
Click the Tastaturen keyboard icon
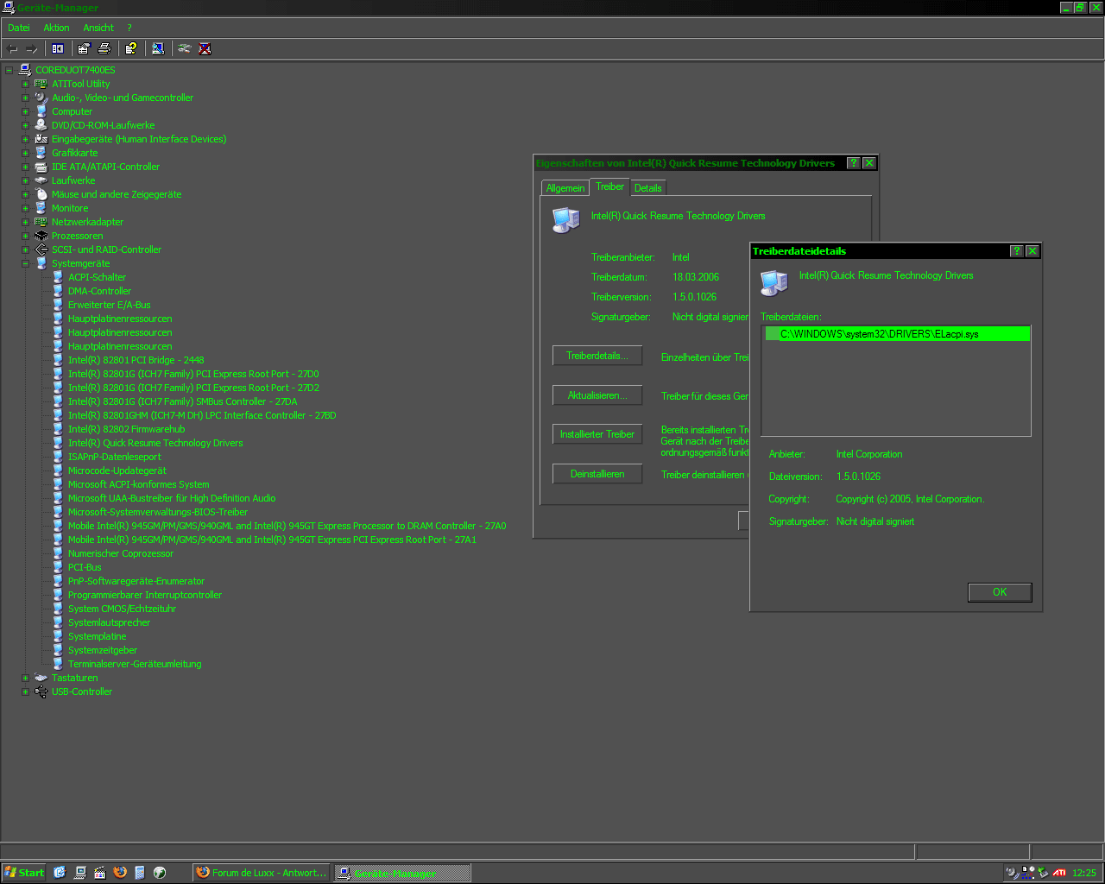point(41,678)
